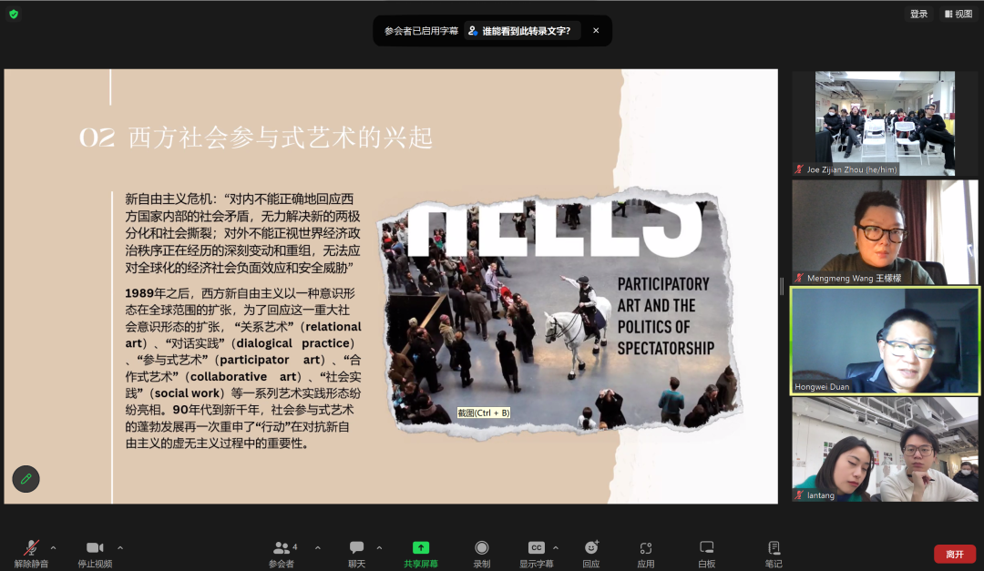Open the 应用 apps panel

(x=646, y=554)
